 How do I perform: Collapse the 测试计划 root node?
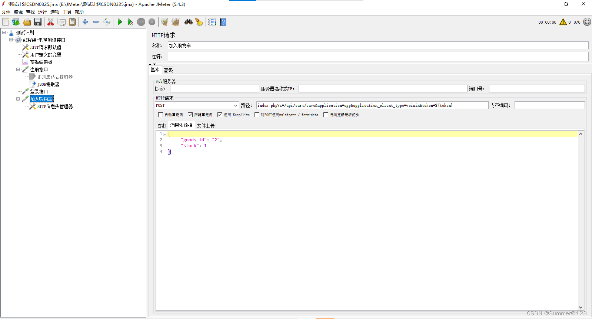click(4, 33)
